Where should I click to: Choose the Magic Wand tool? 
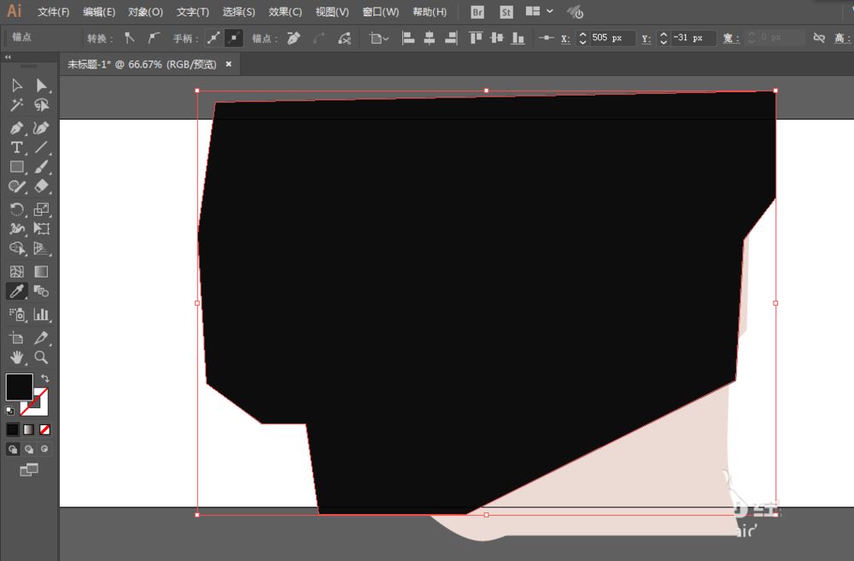16,105
